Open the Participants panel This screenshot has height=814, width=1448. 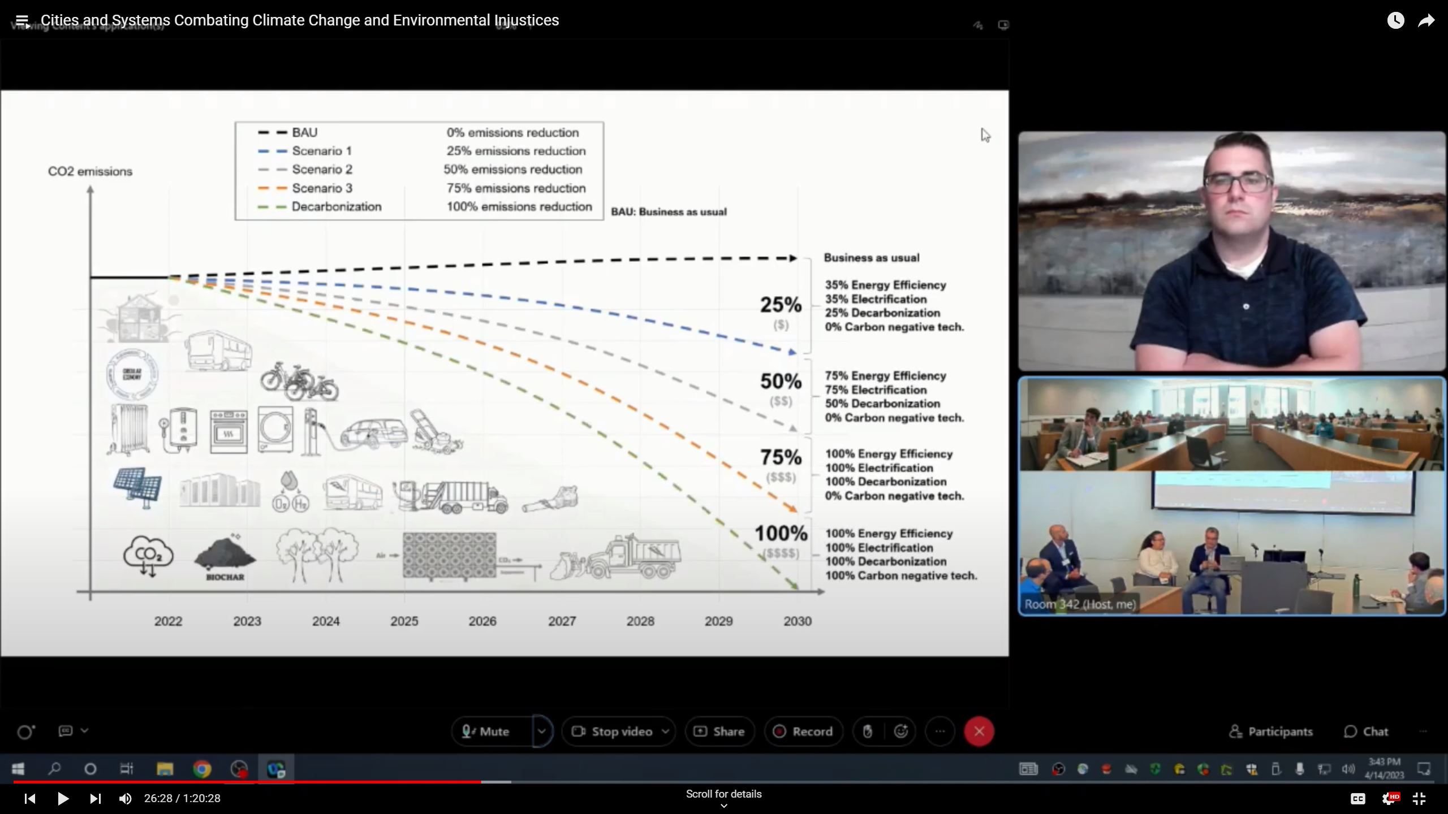(x=1271, y=731)
